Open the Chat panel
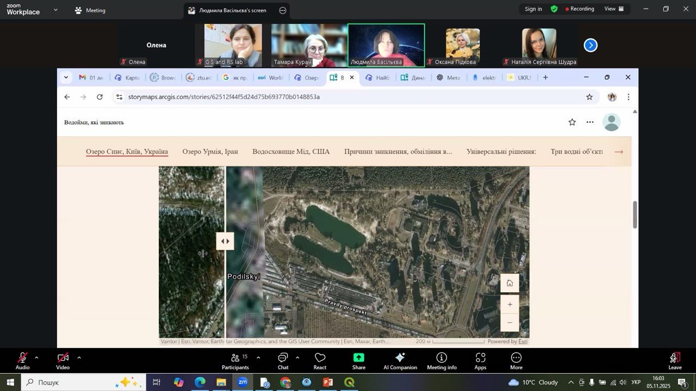Screen dimensions: 696x391 [283, 361]
